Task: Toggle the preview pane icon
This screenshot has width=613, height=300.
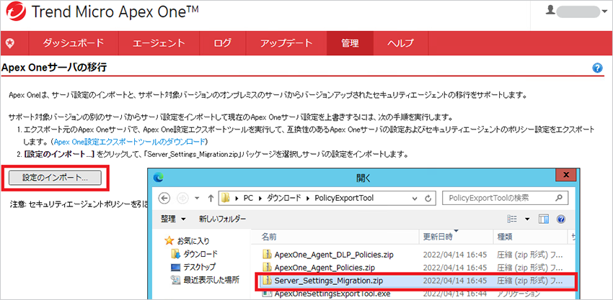Action: point(544,218)
